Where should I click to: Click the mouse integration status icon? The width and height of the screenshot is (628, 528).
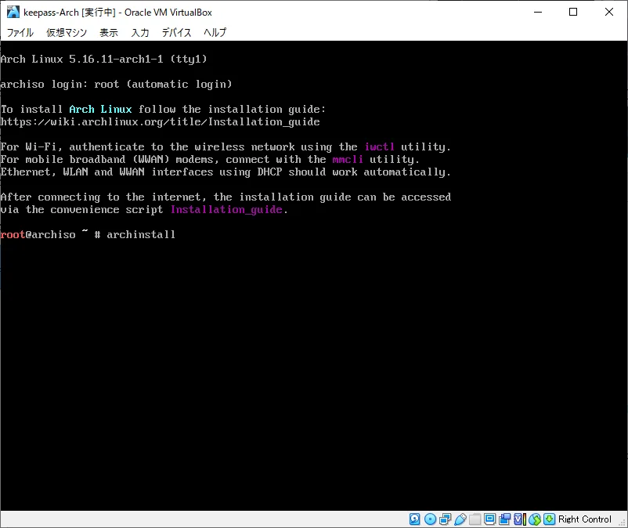[535, 519]
